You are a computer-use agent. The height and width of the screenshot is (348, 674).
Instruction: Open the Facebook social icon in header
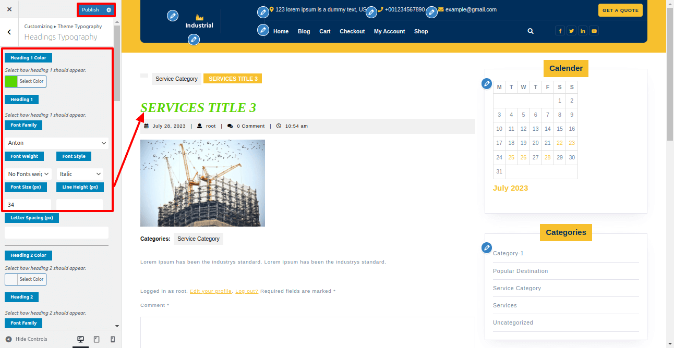point(560,31)
